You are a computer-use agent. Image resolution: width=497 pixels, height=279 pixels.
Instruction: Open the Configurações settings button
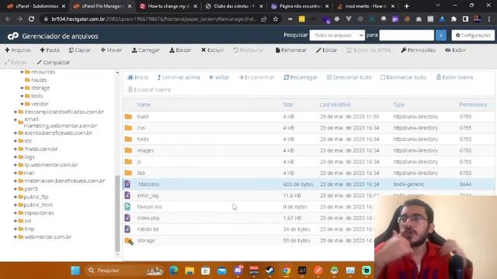point(473,35)
